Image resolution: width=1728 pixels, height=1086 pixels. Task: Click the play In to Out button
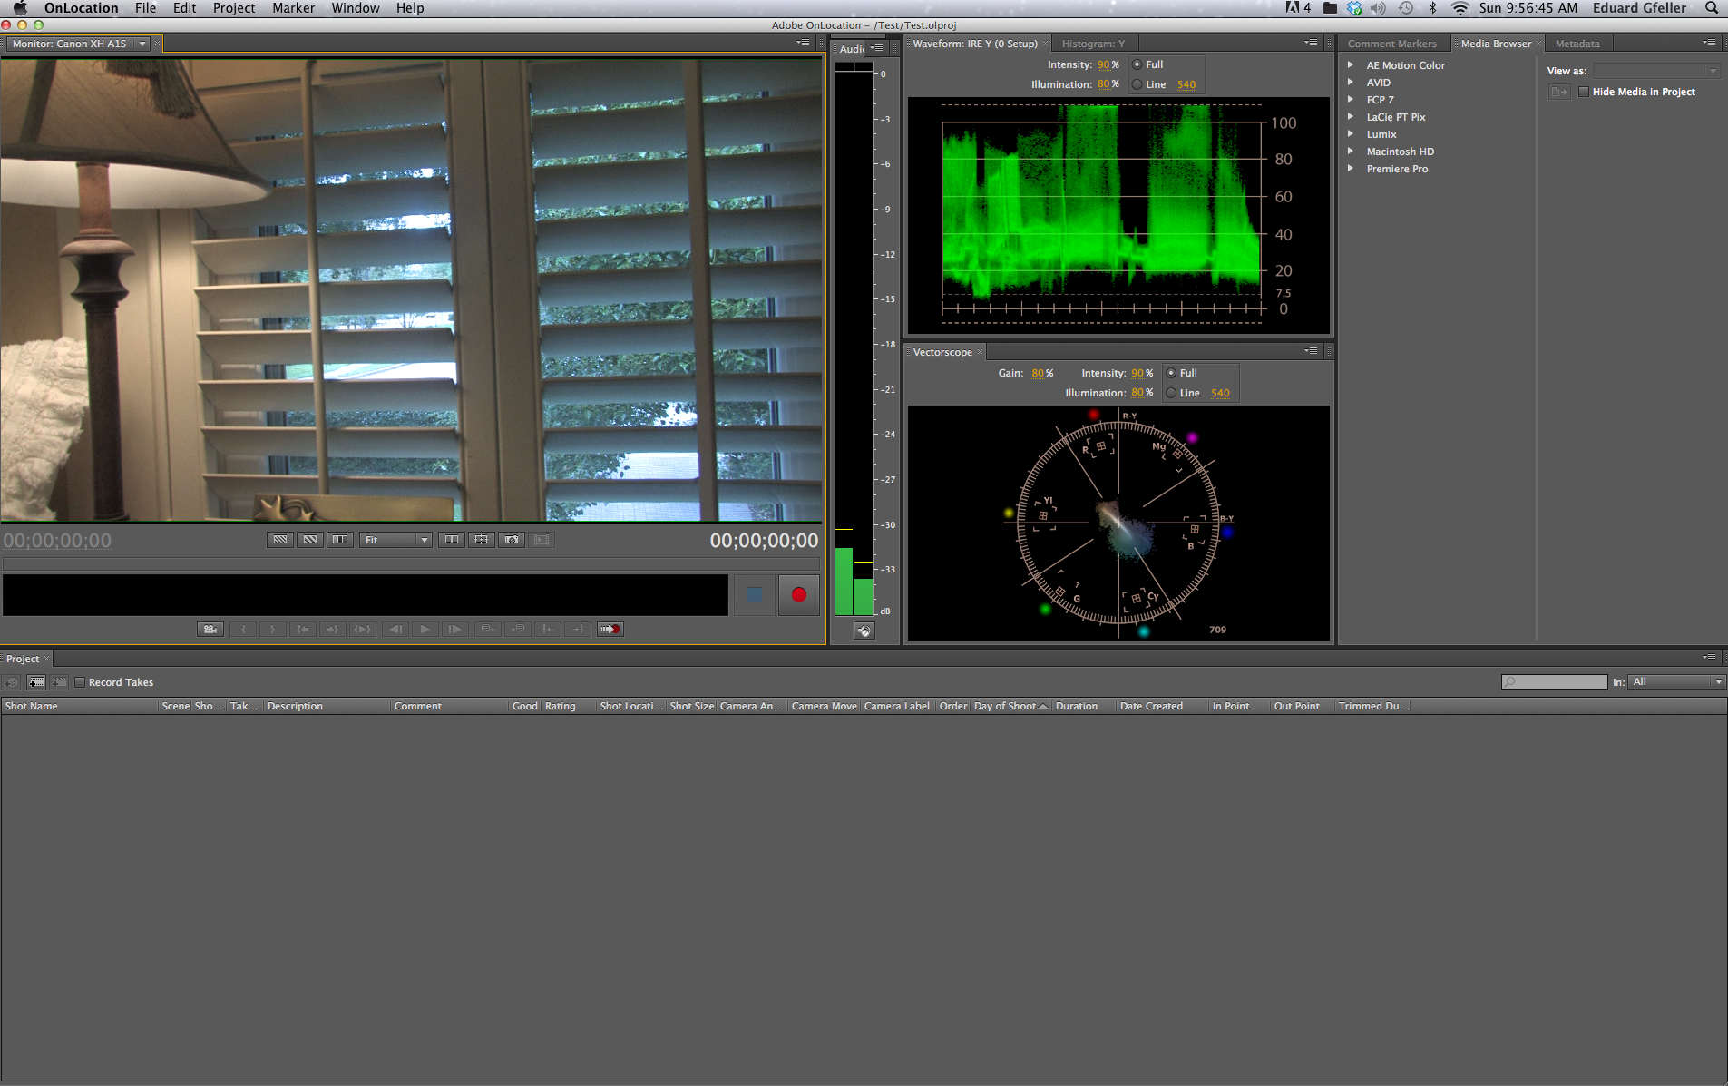coord(362,629)
